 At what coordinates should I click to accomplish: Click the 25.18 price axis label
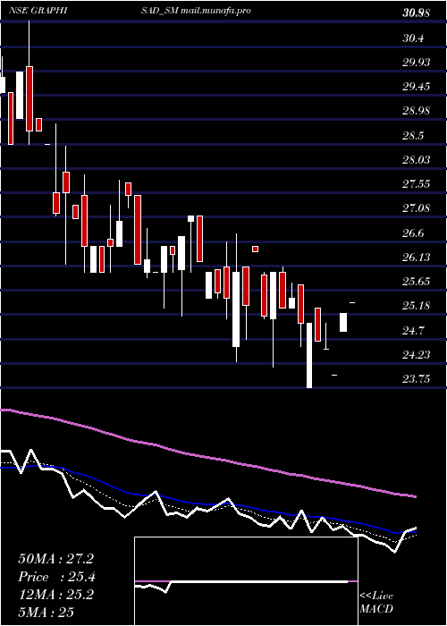[x=416, y=306]
